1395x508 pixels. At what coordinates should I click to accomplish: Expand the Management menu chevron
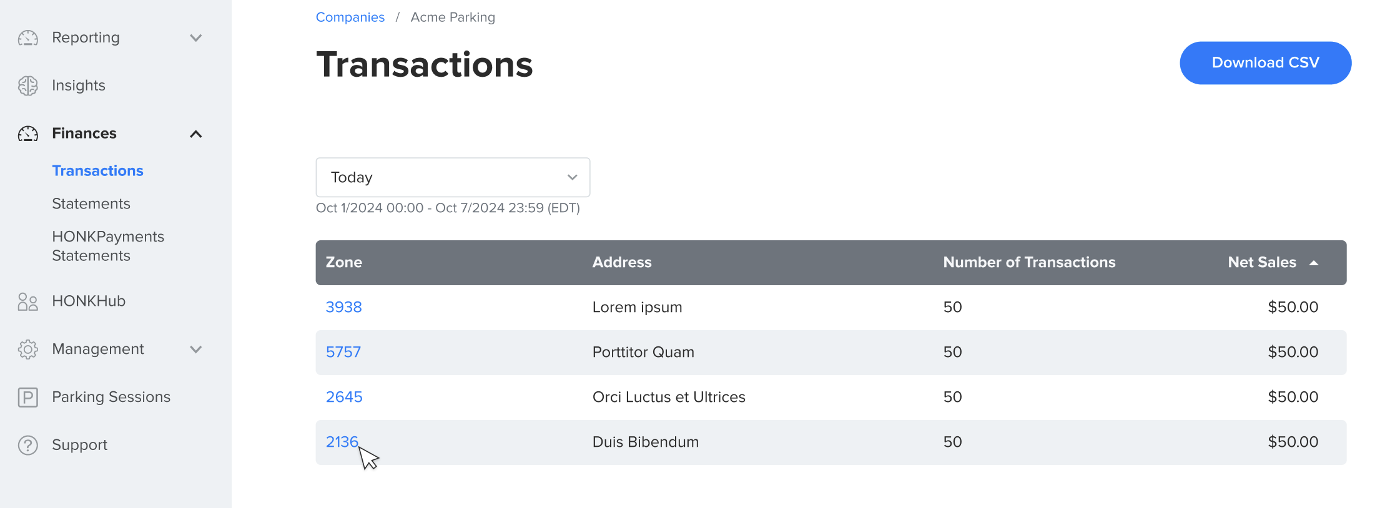point(196,349)
